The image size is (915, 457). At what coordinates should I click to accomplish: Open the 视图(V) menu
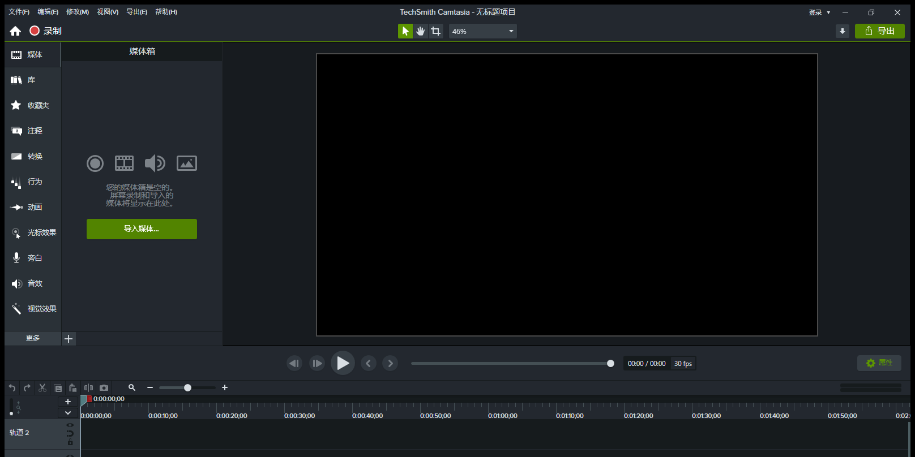[108, 12]
